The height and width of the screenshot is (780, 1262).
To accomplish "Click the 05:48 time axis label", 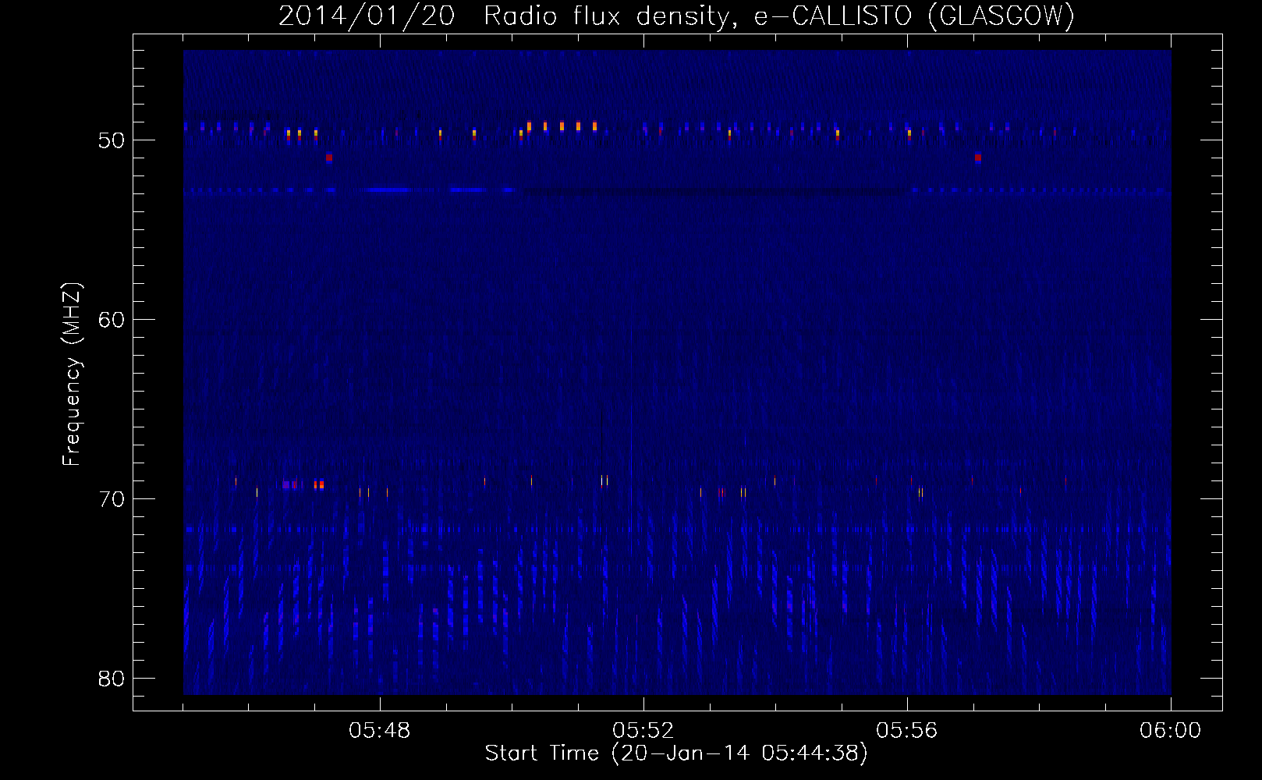I will [380, 731].
